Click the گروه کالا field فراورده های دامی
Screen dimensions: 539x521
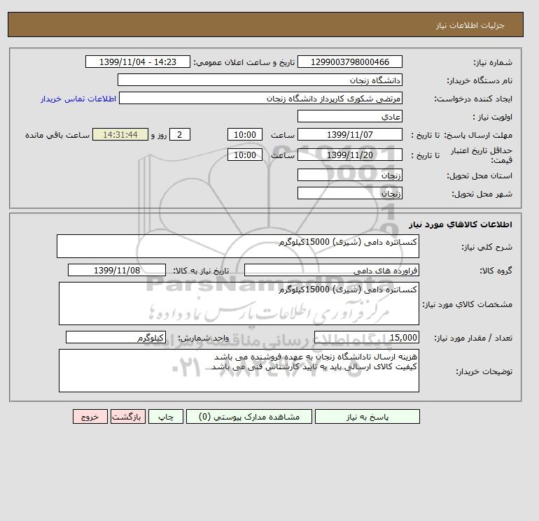pyautogui.click(x=331, y=270)
